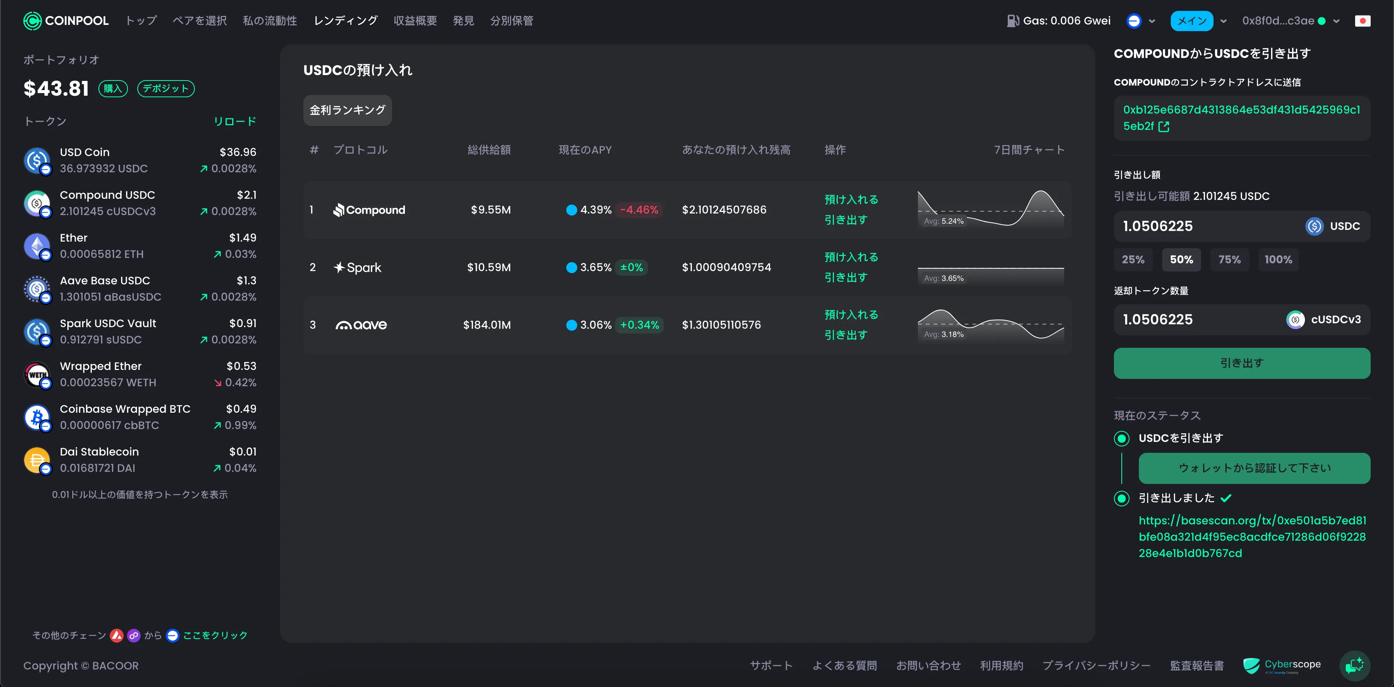This screenshot has height=687, width=1394.
Task: Click 引き出す for Spark row
Action: [846, 278]
